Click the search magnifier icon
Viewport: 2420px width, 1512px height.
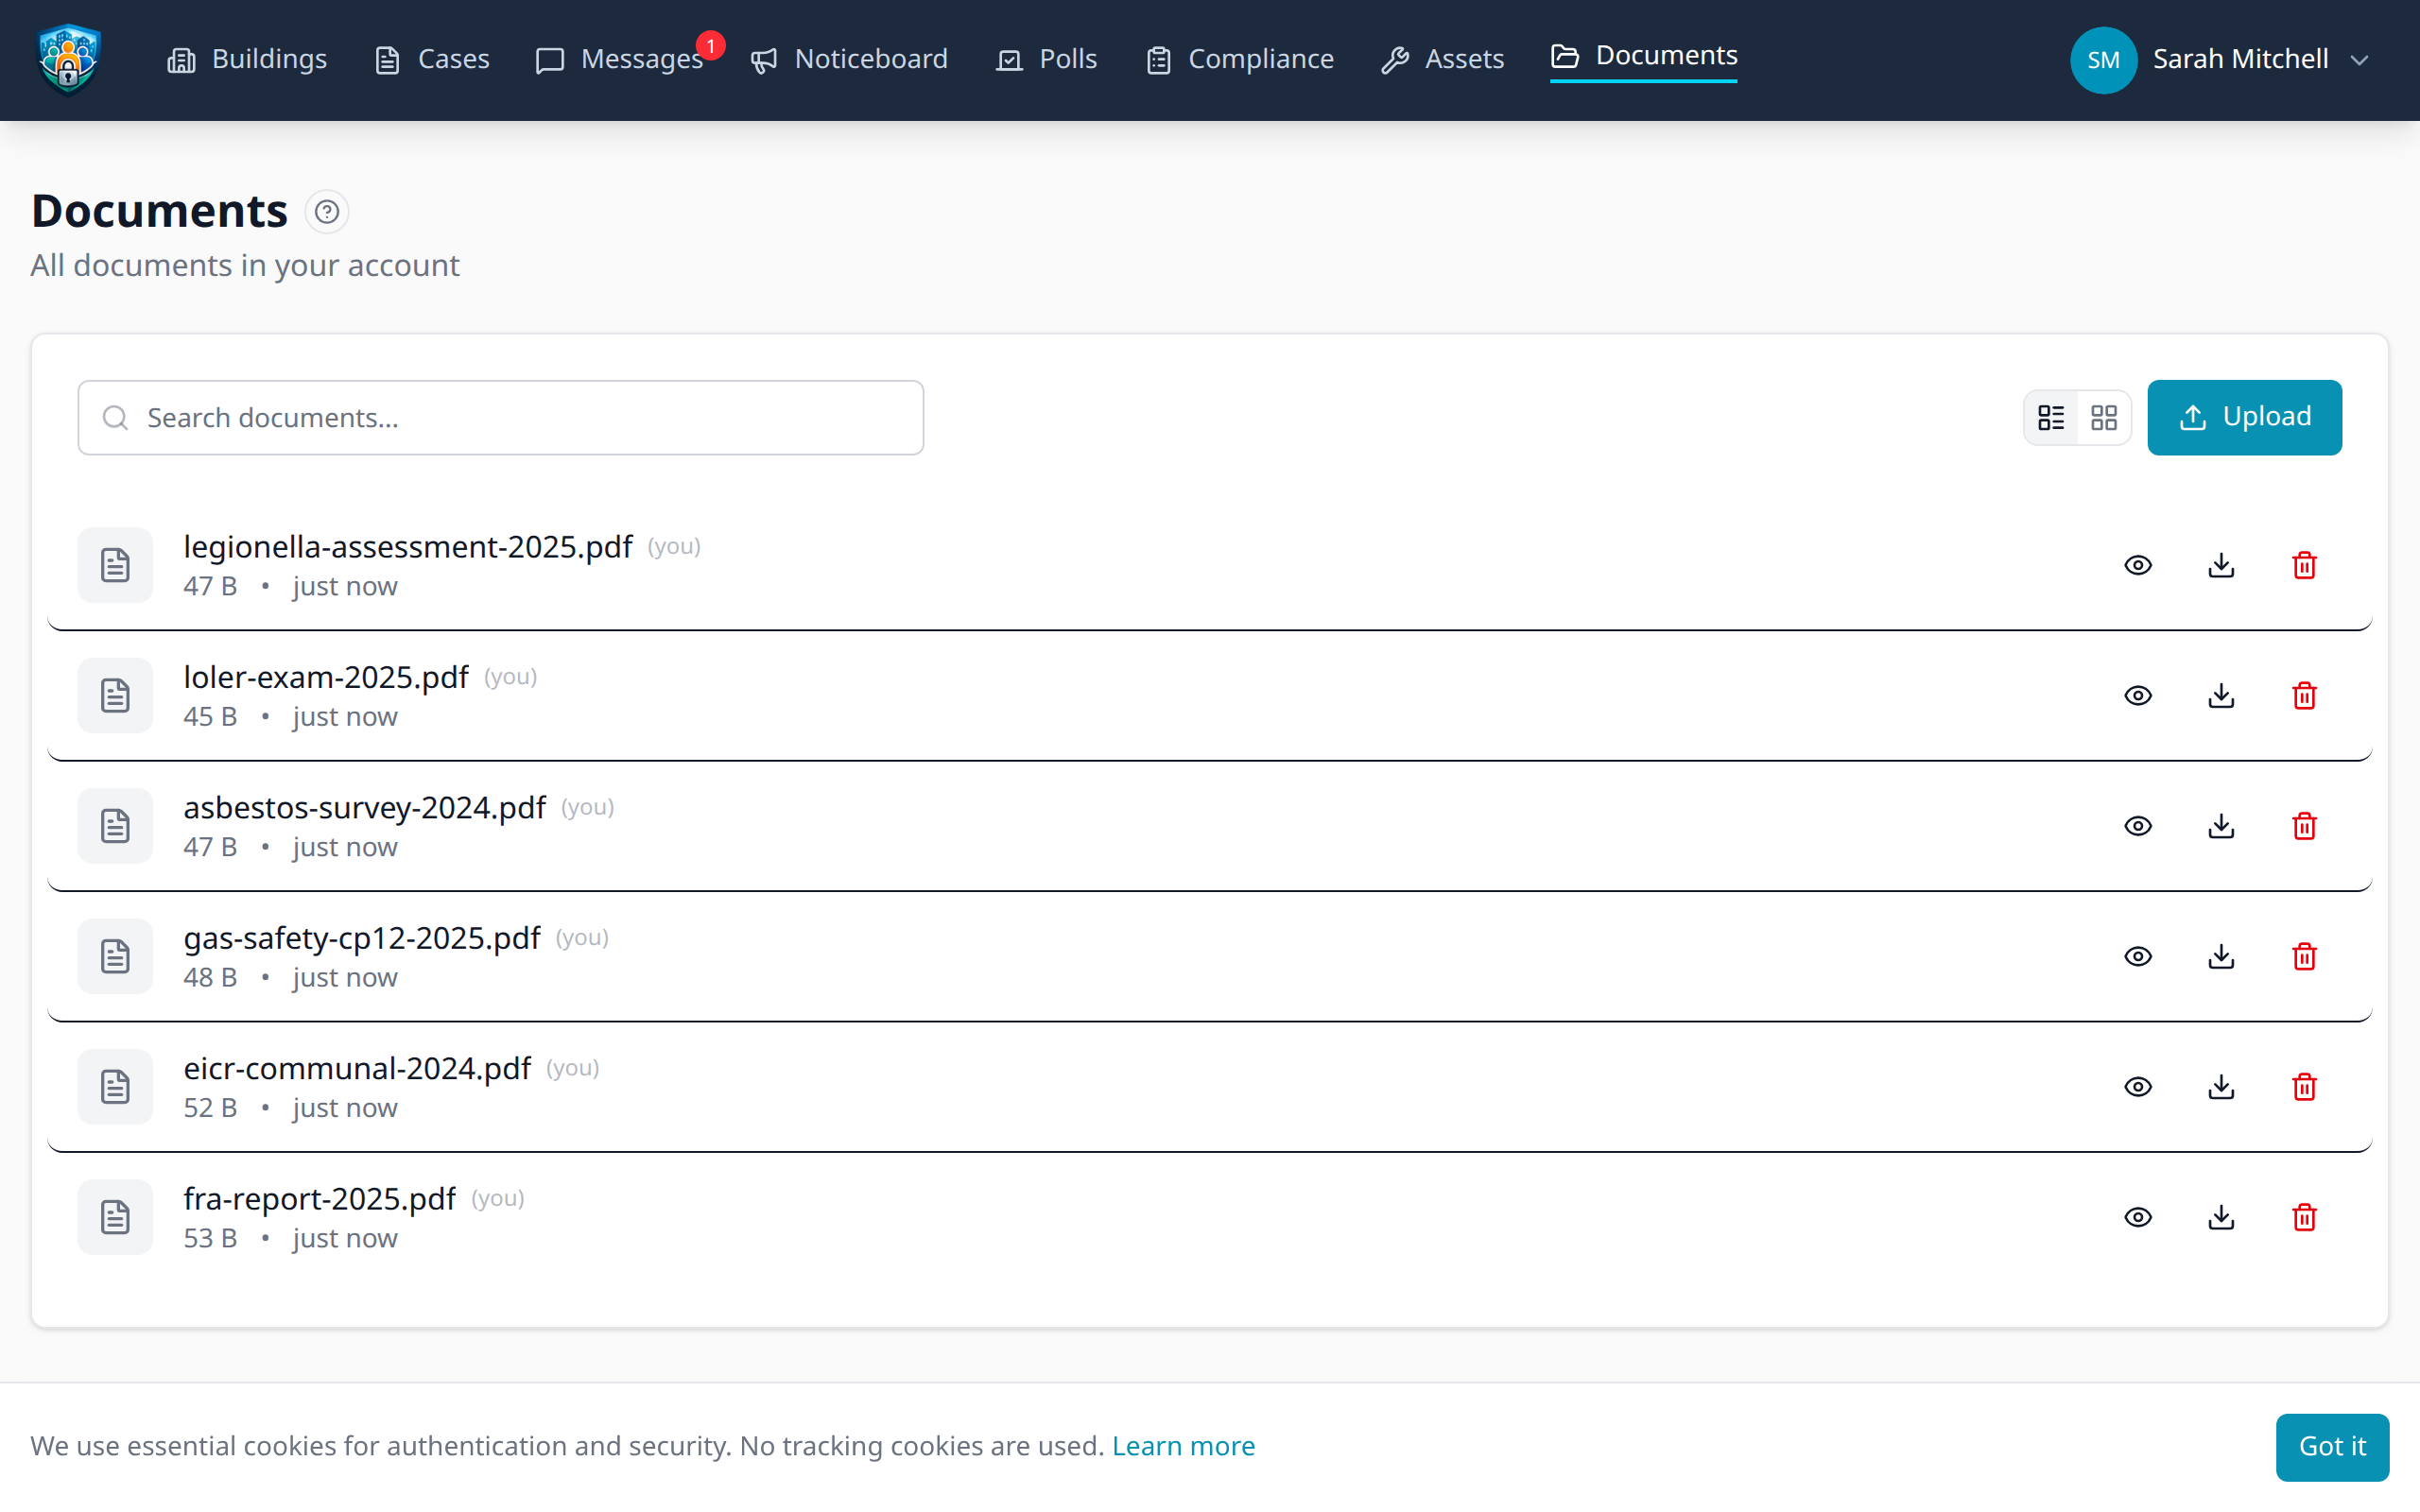[x=116, y=417]
